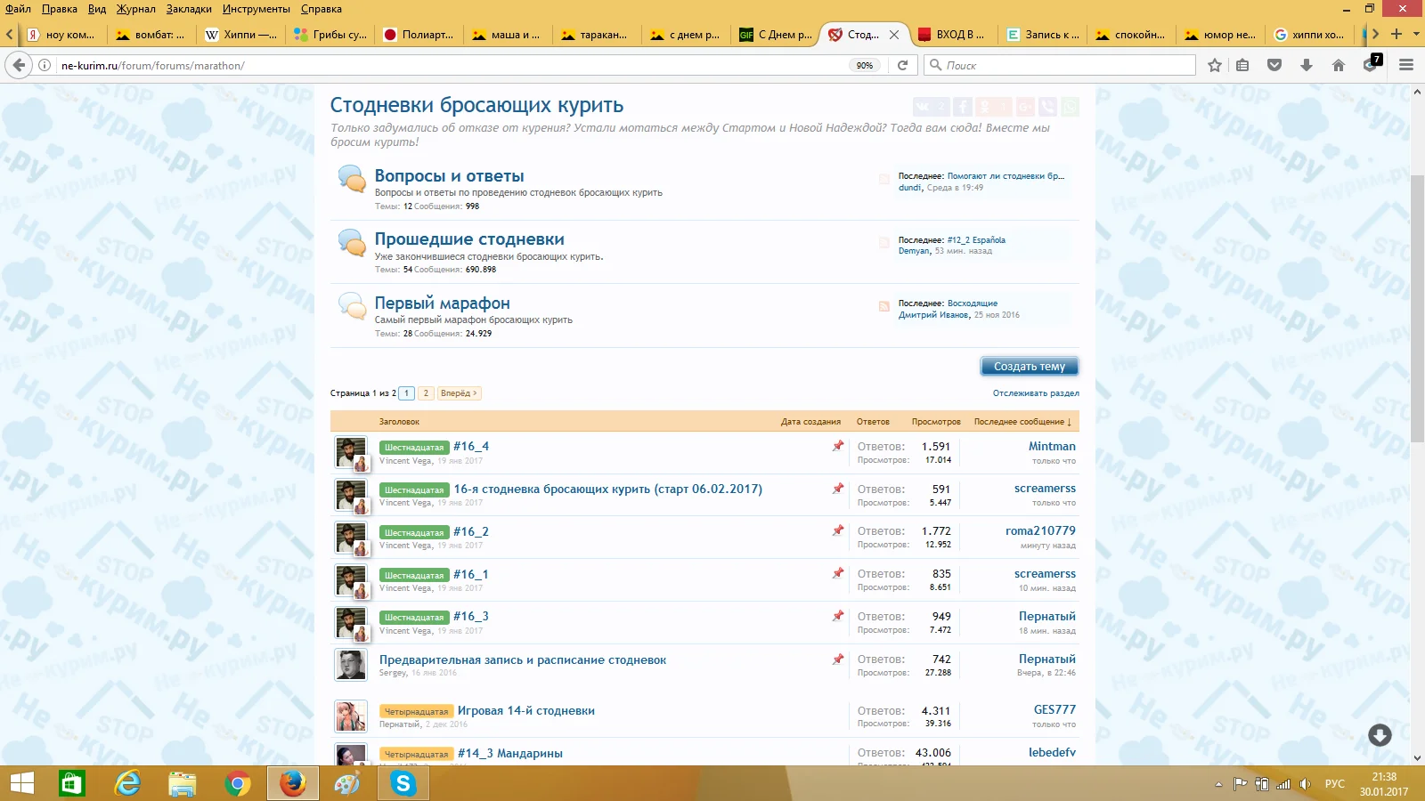1425x801 pixels.
Task: Click the Firefox bookmark star icon
Action: [x=1214, y=65]
